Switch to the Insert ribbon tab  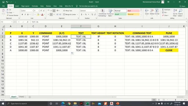coord(17,6)
